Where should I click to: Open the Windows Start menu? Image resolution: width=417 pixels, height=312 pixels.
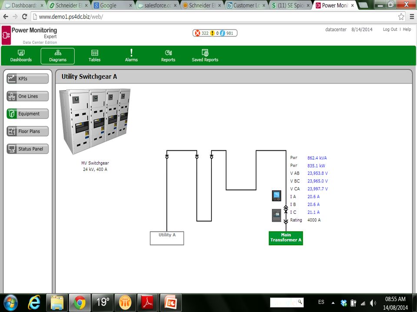pos(10,303)
